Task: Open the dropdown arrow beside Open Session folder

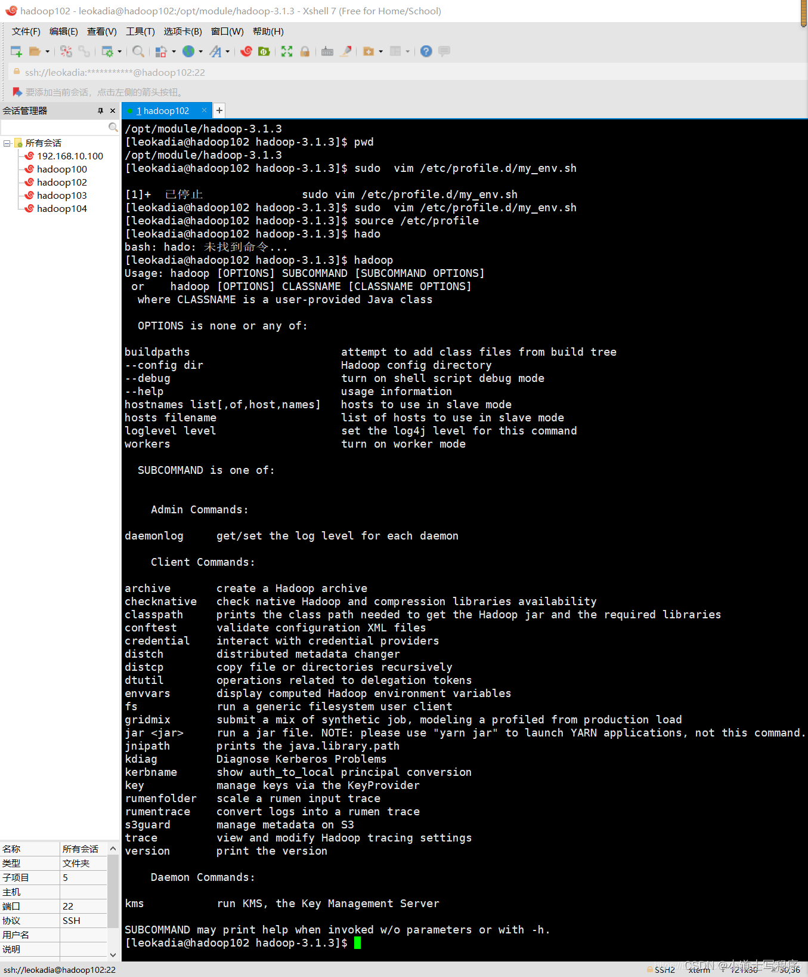Action: 47,51
